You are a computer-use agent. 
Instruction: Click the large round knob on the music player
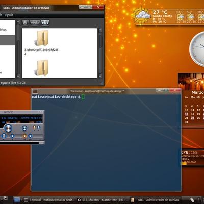click(8, 128)
